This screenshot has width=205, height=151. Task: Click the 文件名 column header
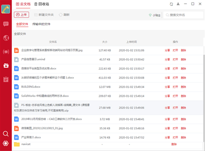pyautogui.click(x=53, y=42)
